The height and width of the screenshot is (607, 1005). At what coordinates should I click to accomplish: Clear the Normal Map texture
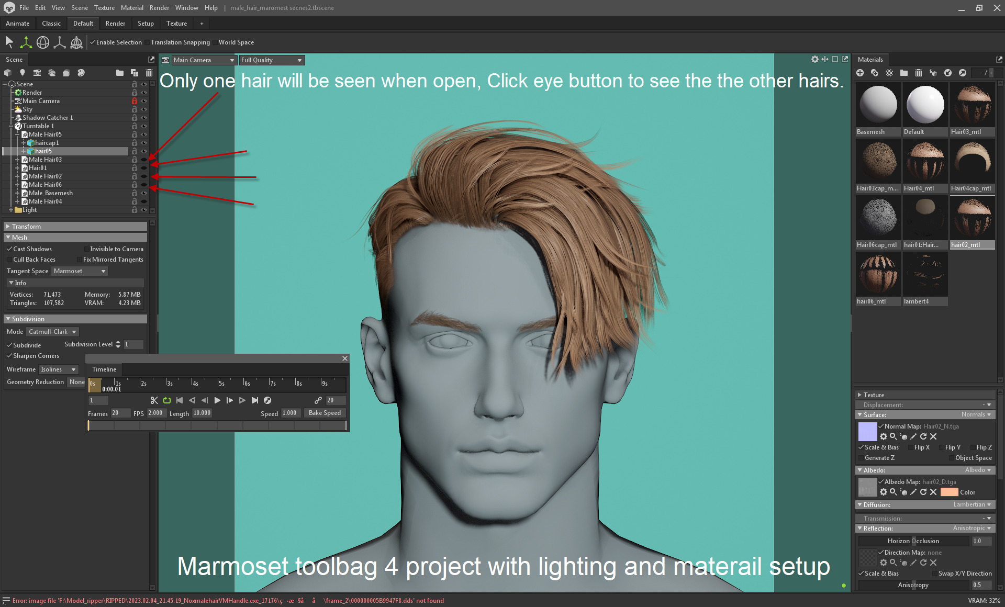(x=933, y=436)
